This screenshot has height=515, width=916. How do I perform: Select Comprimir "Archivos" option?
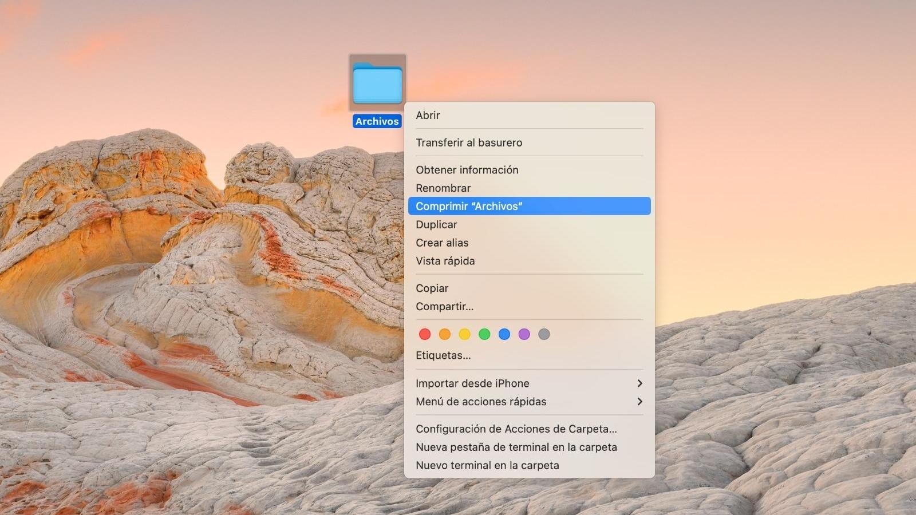click(x=468, y=206)
